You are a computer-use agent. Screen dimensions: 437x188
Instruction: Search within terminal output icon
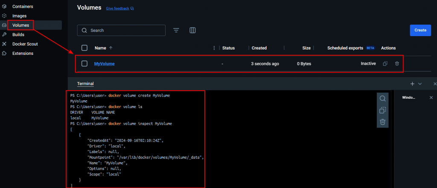[x=382, y=98]
